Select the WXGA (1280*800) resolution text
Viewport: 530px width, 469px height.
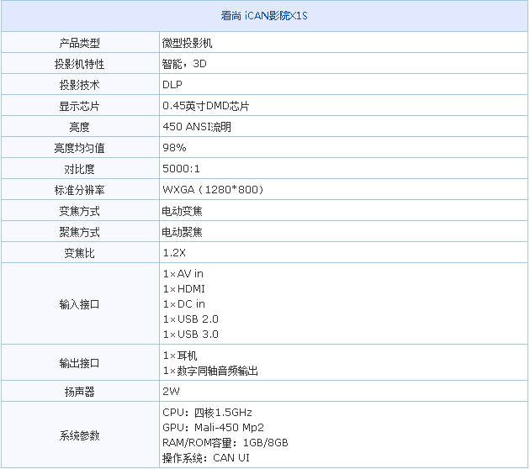(x=213, y=190)
